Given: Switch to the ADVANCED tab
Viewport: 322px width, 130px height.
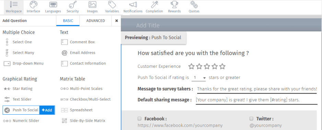Looking at the screenshot, I should coord(95,21).
